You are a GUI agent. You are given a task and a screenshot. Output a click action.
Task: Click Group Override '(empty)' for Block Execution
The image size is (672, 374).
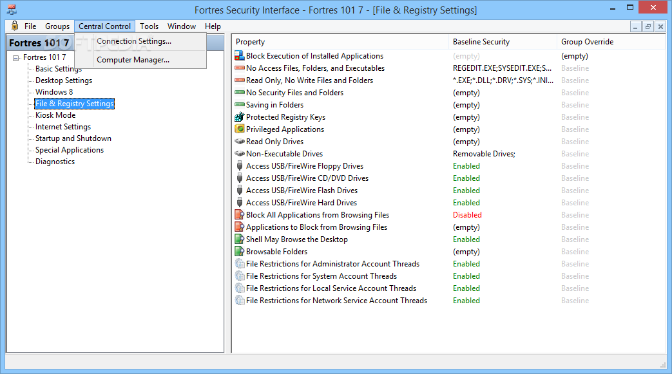click(x=574, y=56)
